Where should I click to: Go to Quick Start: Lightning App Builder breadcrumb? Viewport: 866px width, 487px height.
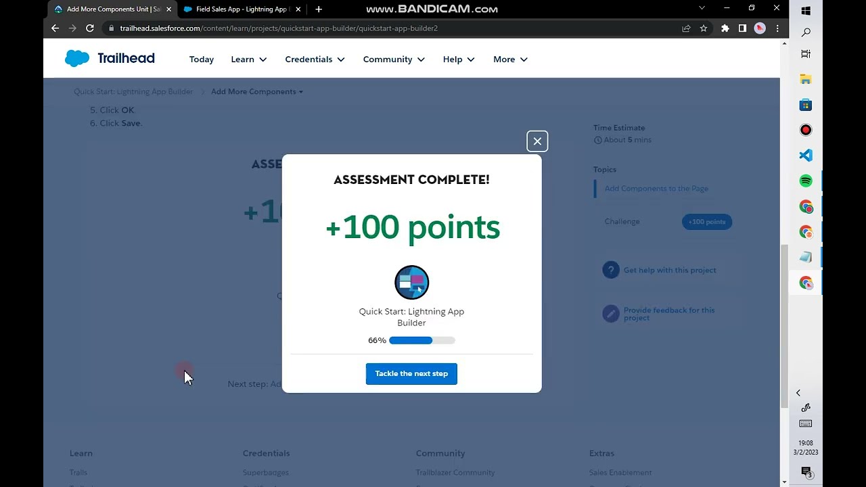[x=133, y=91]
